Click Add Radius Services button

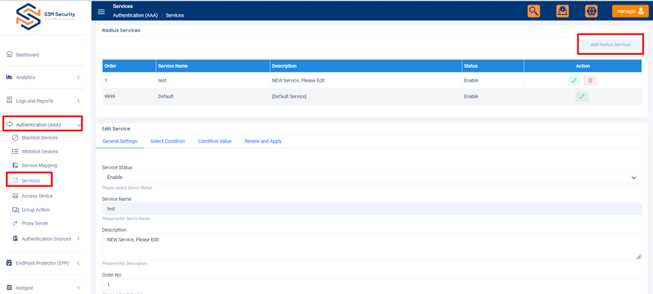click(x=611, y=44)
